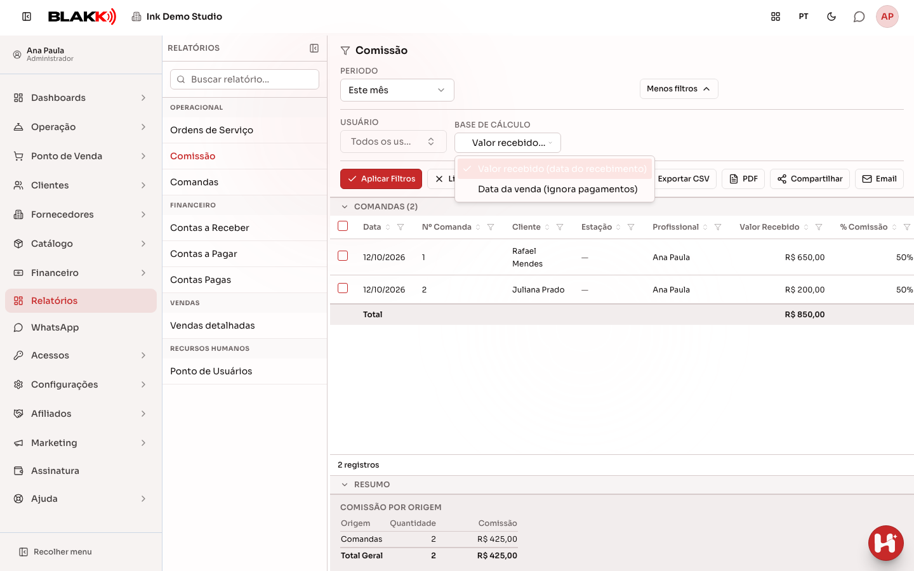
Task: Click Recolher menu at sidebar bottom
Action: [x=55, y=552]
